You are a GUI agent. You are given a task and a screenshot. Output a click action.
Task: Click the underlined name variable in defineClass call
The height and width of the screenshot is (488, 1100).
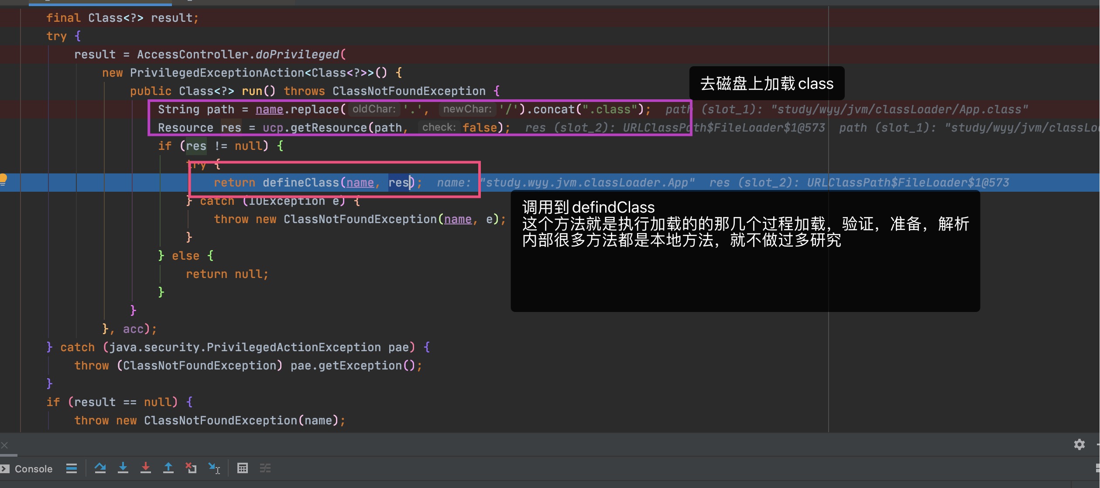coord(360,182)
